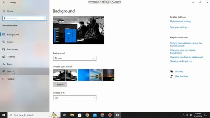
Task: Open the Home icon in sidebar
Action: (x=4, y=11)
